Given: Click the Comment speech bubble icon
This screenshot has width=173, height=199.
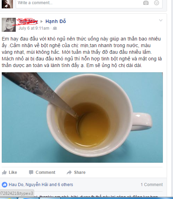Looking at the screenshot, I should point(31,172).
